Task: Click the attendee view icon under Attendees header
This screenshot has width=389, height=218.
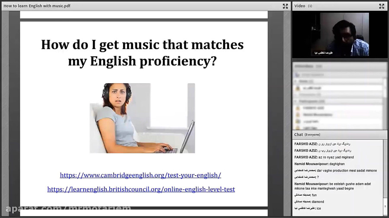Action: coord(297,75)
